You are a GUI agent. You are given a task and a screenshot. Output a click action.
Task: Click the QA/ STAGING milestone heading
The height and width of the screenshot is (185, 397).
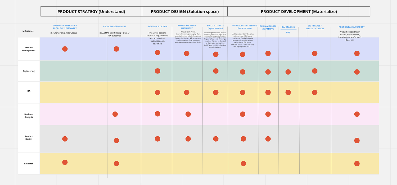pyautogui.click(x=288, y=27)
